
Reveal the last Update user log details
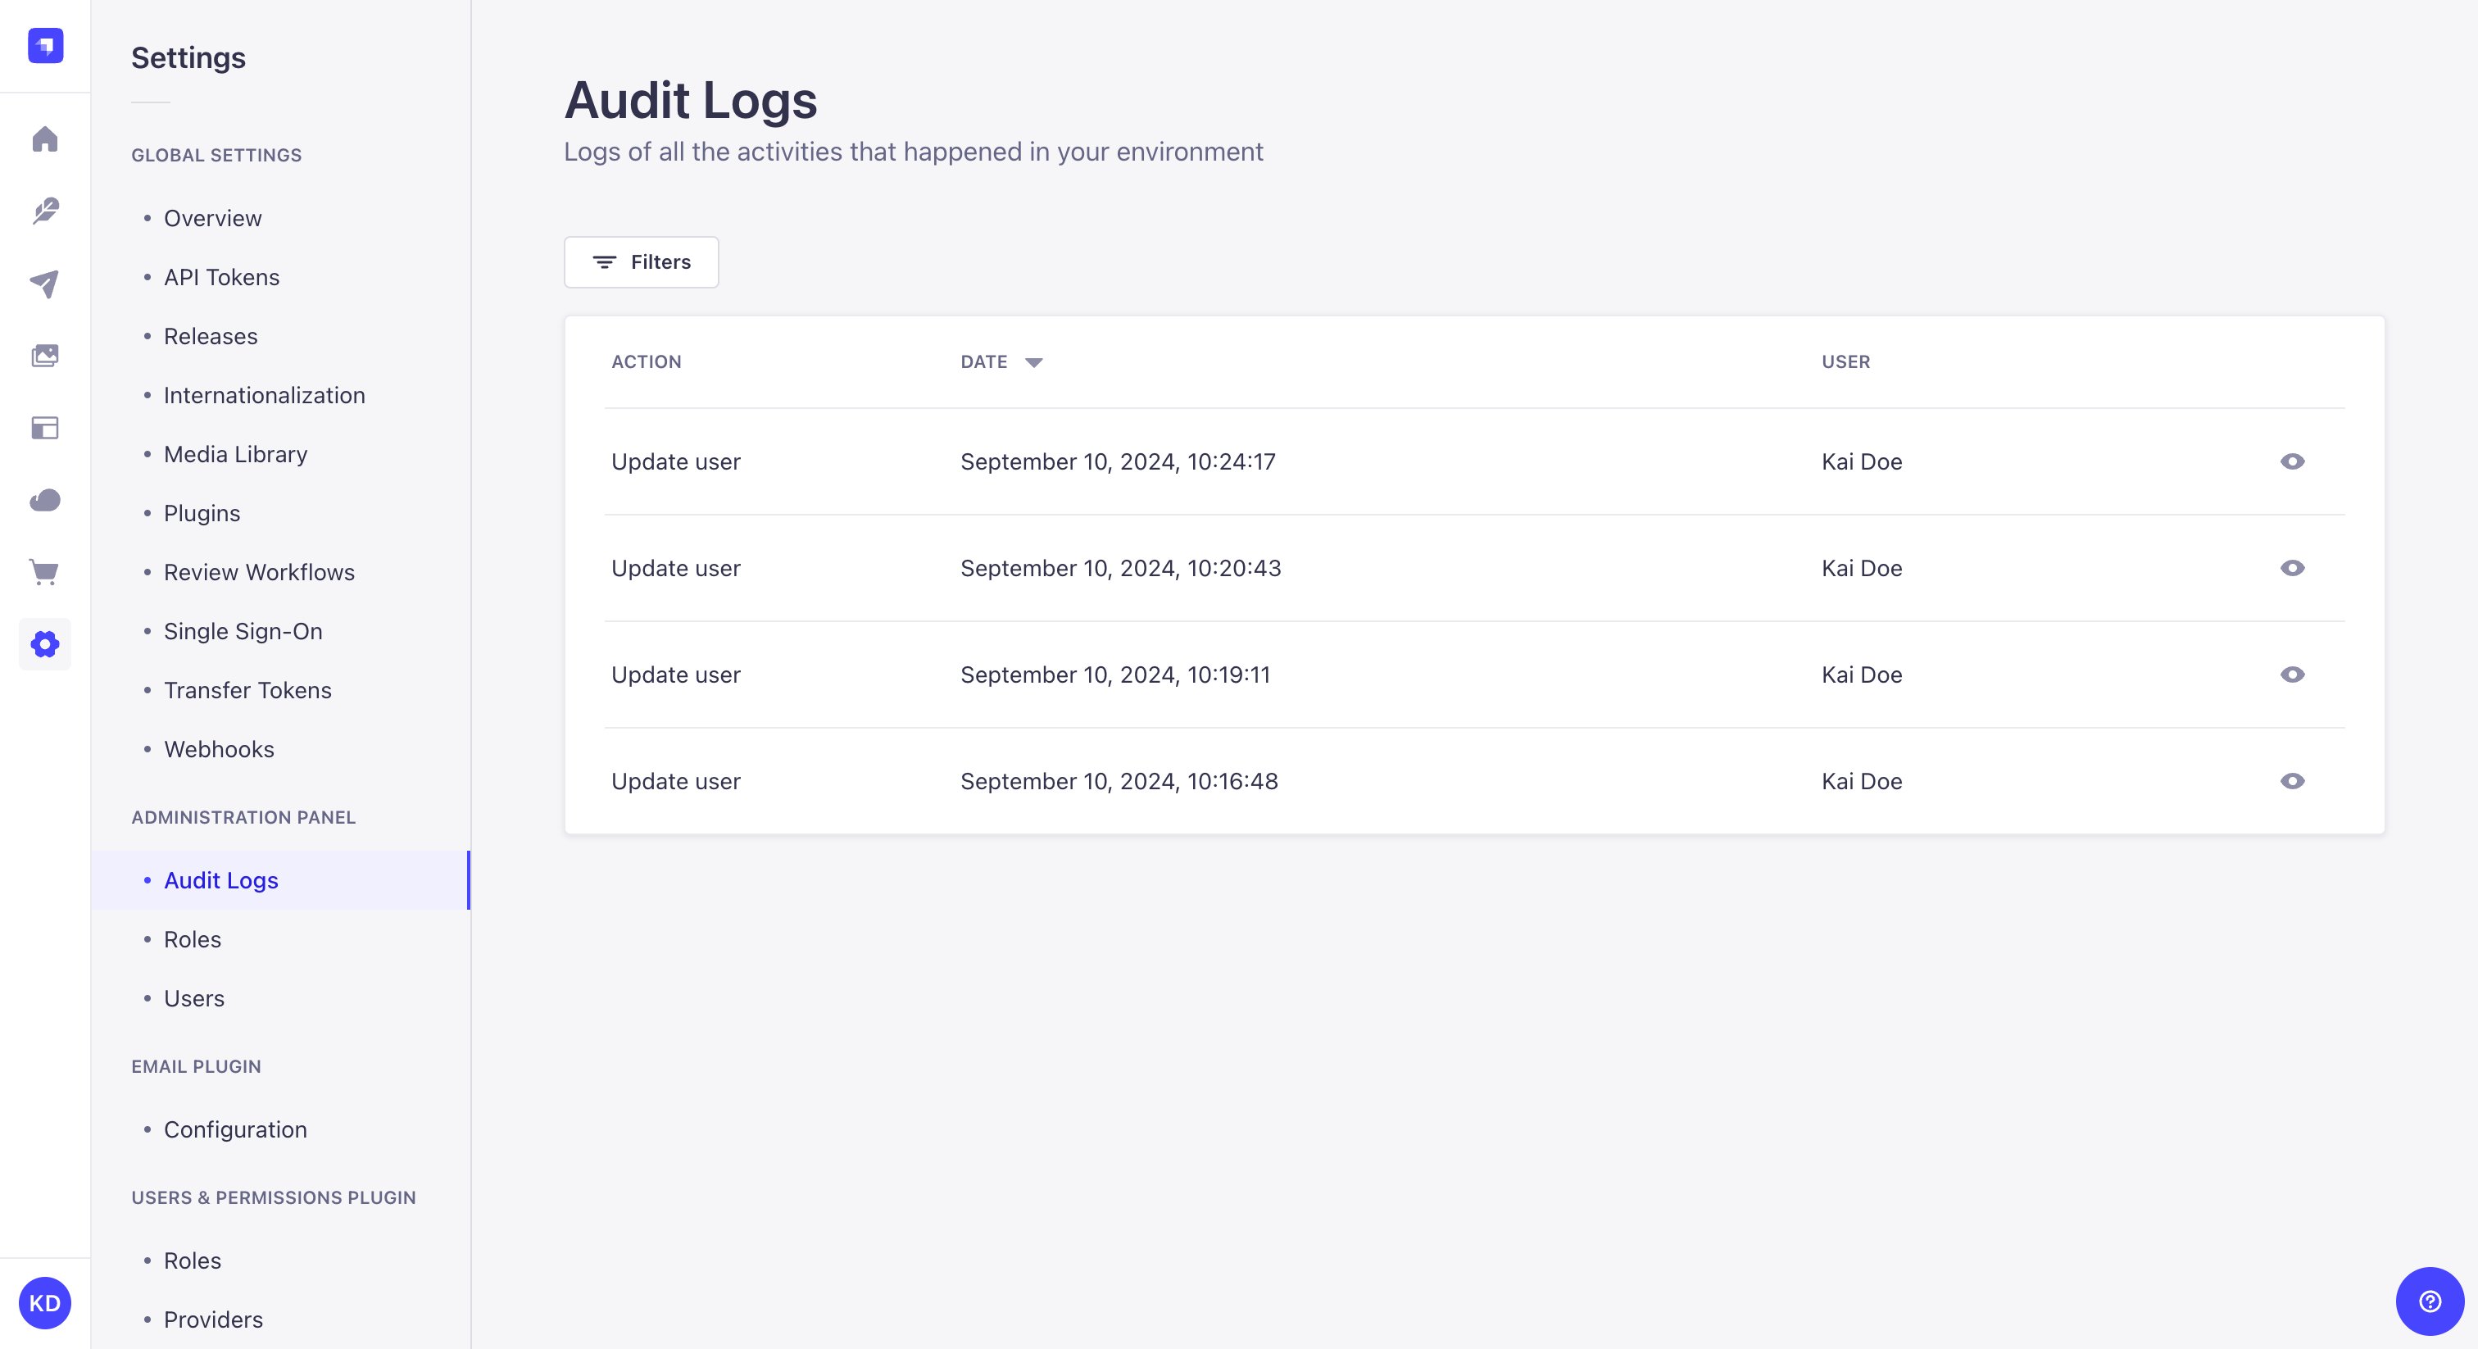[x=2294, y=781]
